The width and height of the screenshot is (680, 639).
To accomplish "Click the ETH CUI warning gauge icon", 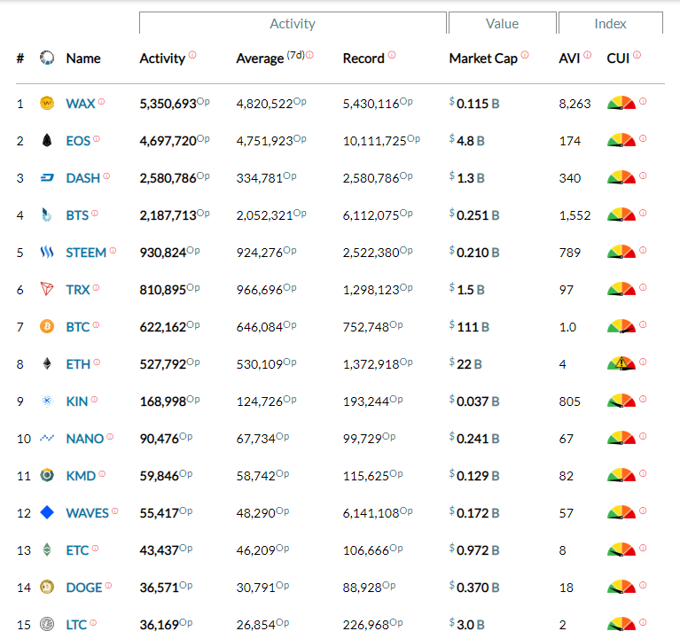I will tap(621, 362).
